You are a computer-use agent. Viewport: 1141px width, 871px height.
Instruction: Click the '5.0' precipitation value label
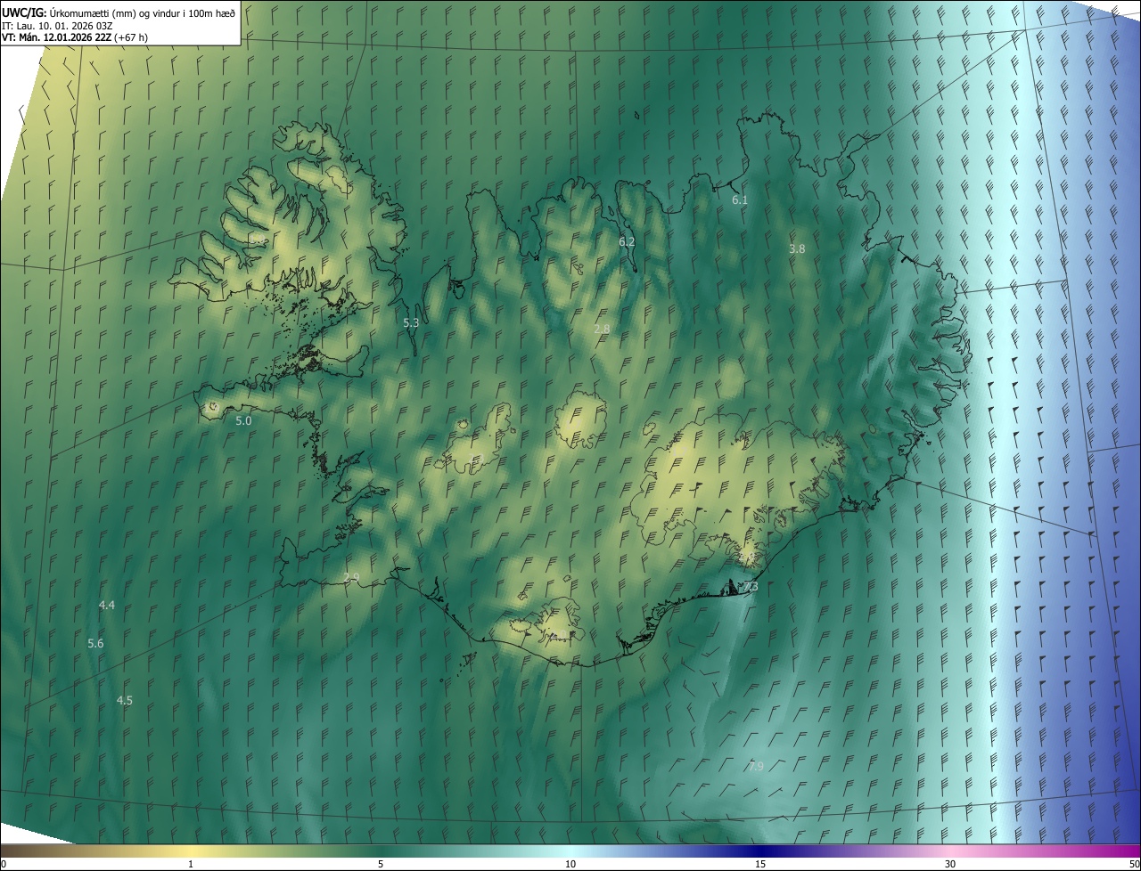click(x=243, y=420)
